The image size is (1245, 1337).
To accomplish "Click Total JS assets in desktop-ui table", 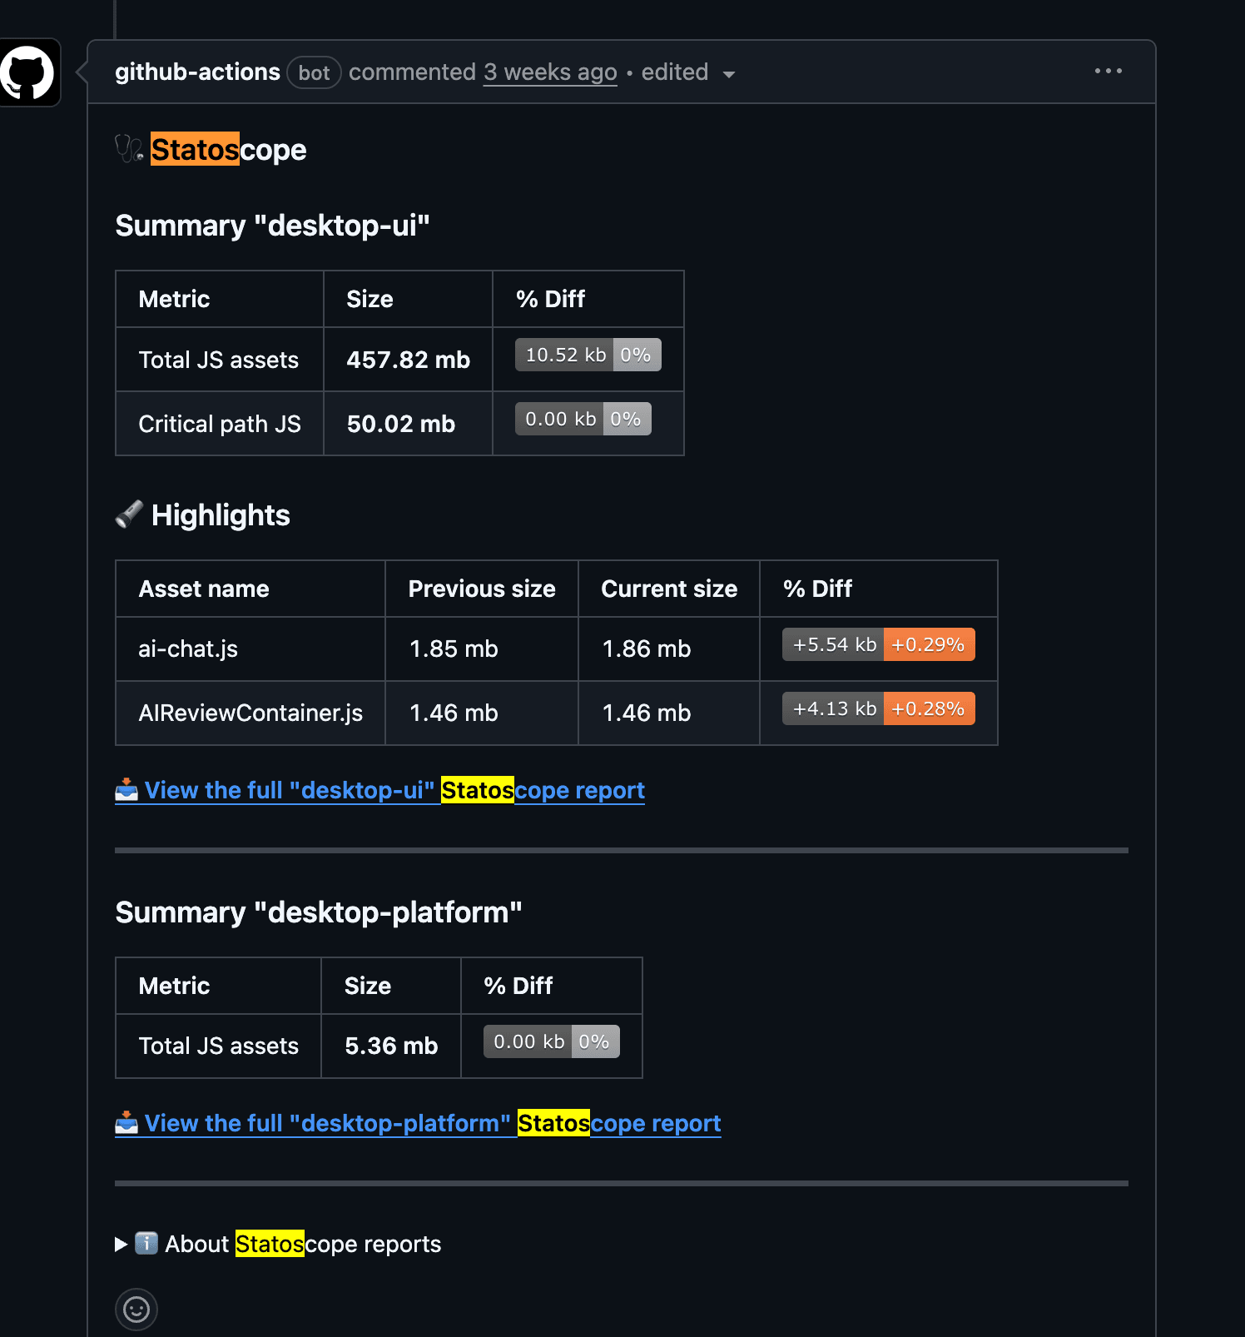I will coord(219,360).
